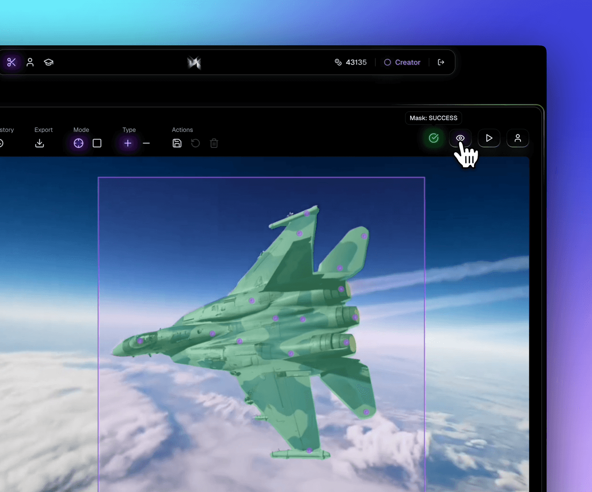Select the scissors cut tool icon
592x492 pixels.
(x=11, y=62)
